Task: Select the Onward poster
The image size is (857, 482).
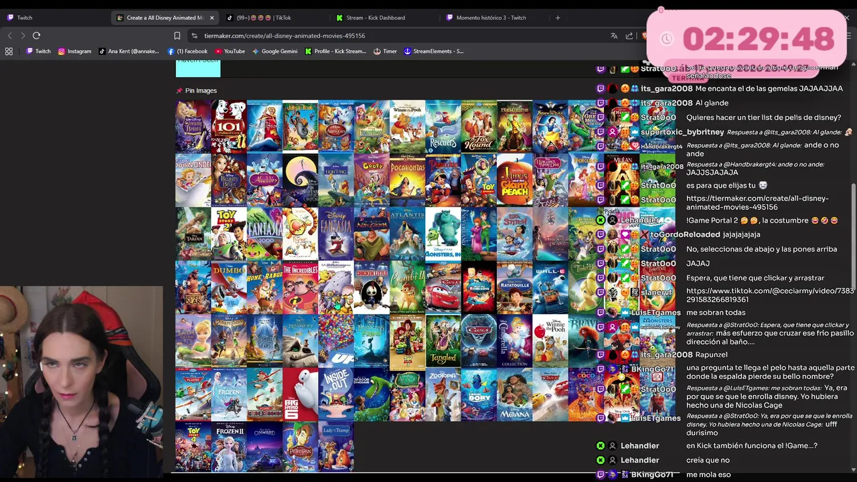Action: [264, 447]
